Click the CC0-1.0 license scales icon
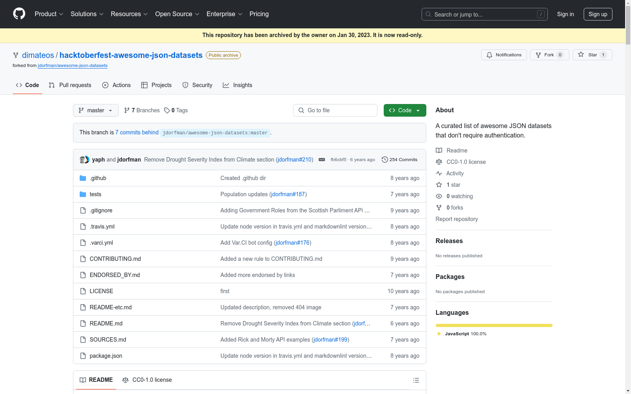 (x=439, y=162)
